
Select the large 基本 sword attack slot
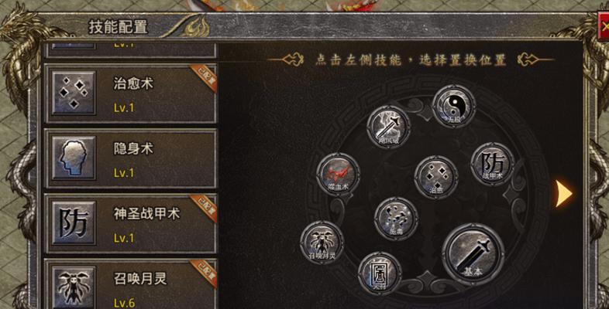click(x=473, y=254)
